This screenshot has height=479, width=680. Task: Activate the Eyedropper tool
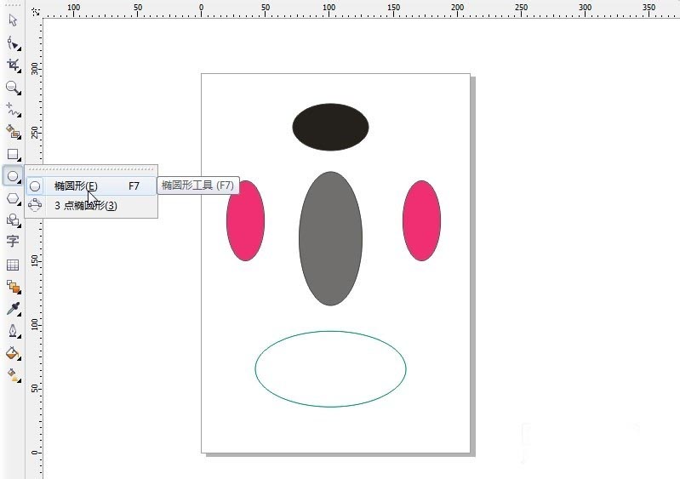13,309
